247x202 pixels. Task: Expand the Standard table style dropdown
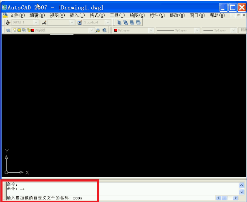(108, 23)
